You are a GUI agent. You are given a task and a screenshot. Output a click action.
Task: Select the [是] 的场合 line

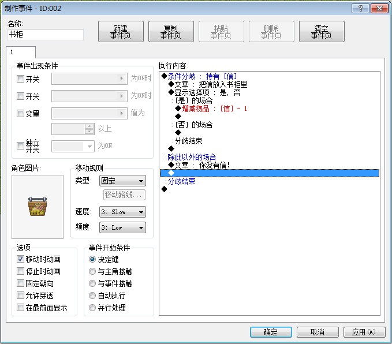(192, 100)
